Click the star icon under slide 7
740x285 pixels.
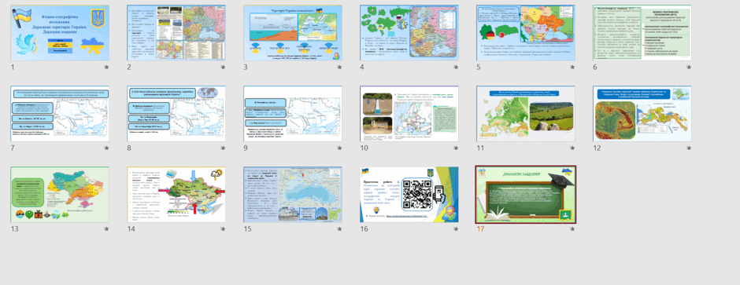106,148
